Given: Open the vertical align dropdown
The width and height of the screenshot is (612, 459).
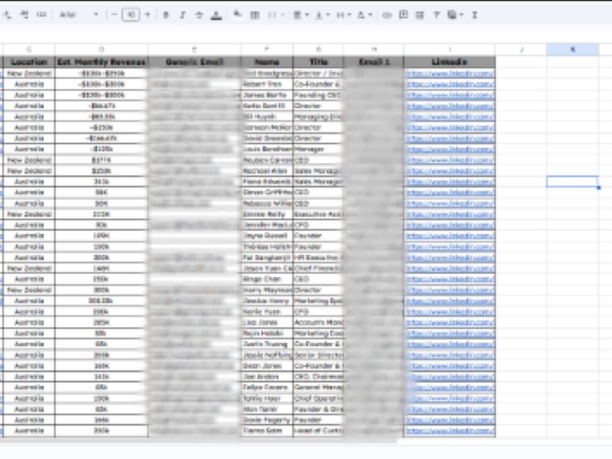Looking at the screenshot, I should pos(323,15).
